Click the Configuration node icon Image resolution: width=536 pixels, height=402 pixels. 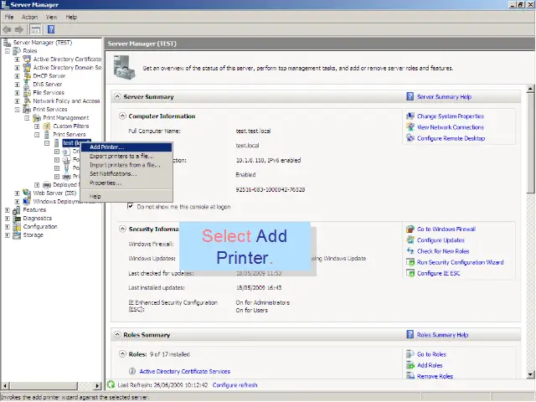[x=17, y=227]
